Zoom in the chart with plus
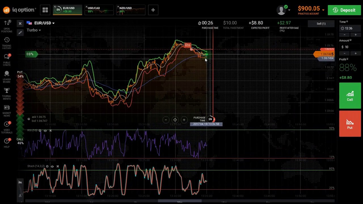The height and width of the screenshot is (204, 363). pos(184,120)
